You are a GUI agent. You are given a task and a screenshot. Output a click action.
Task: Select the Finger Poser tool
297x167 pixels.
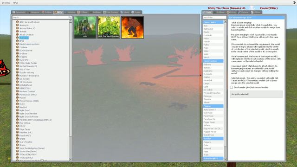point(213,122)
